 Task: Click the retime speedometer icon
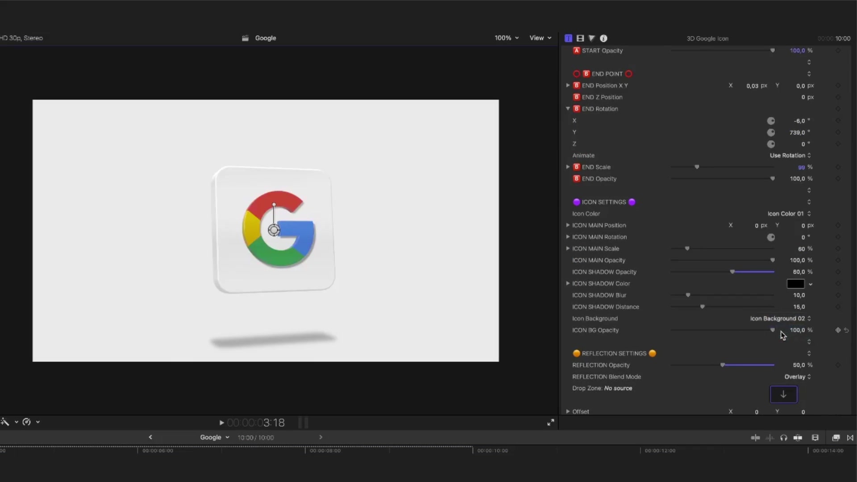tap(26, 422)
